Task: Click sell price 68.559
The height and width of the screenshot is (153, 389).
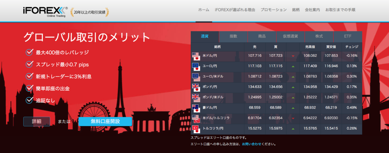Action: click(254, 108)
